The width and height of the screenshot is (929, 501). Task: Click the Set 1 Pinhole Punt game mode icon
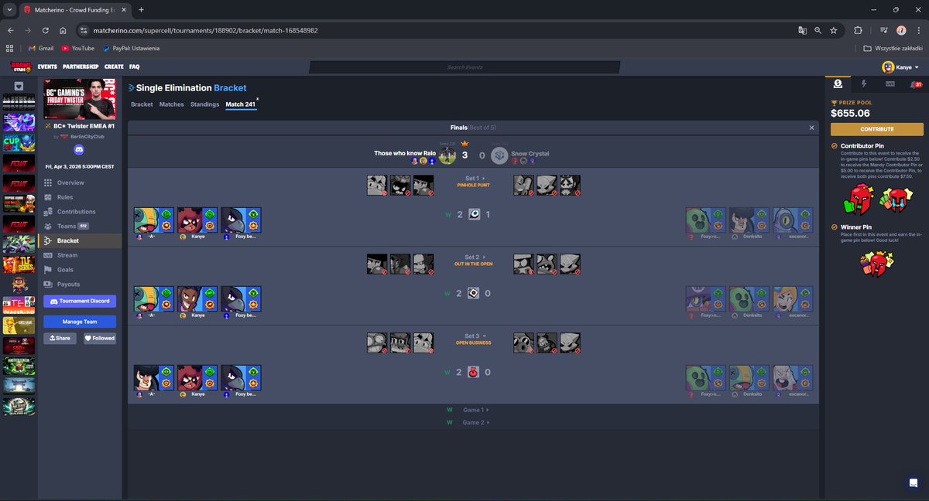click(474, 214)
